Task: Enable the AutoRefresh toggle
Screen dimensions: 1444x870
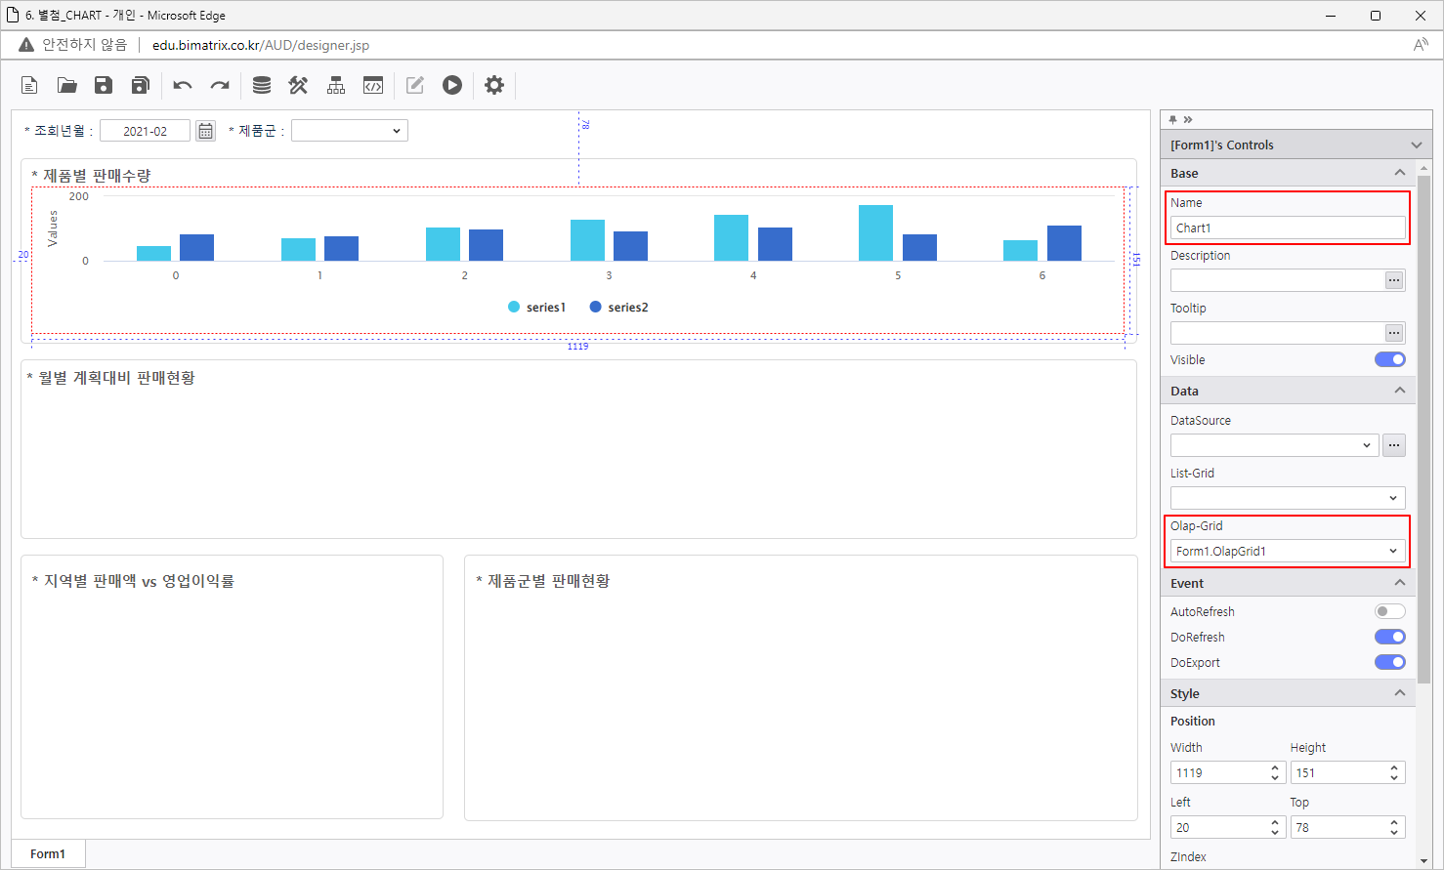Action: coord(1389,611)
